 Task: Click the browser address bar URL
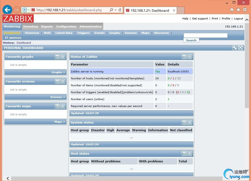click(69, 10)
